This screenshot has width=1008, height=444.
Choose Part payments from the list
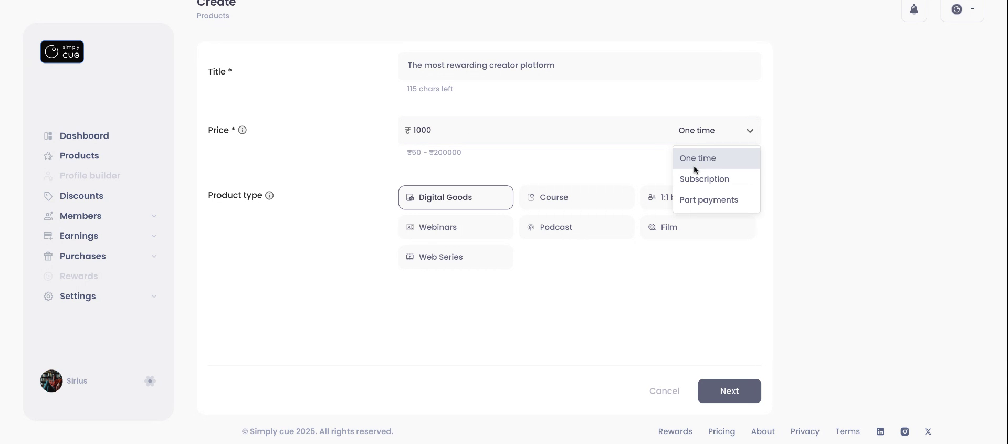coord(709,200)
